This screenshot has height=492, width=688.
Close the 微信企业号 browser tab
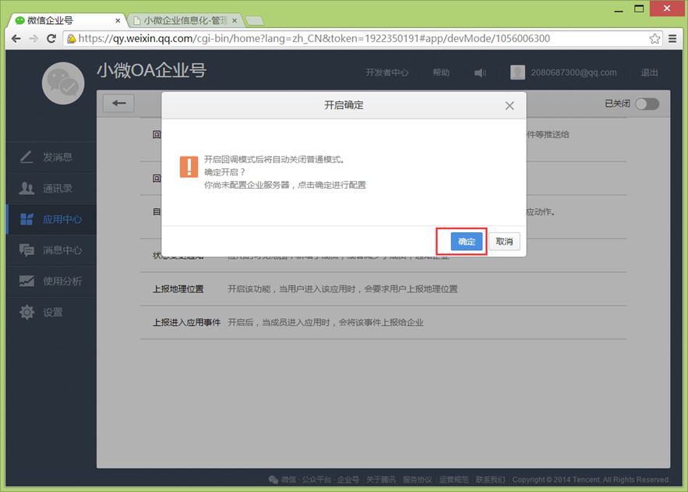pos(118,20)
